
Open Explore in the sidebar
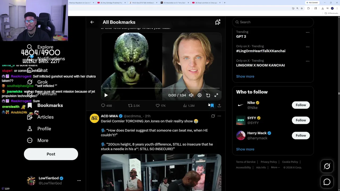(40, 47)
